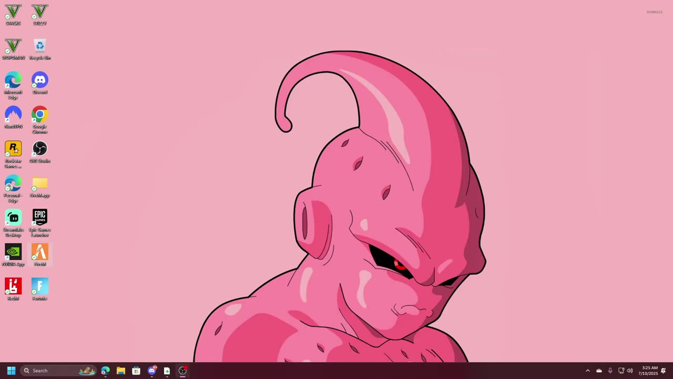The image size is (673, 379).
Task: Select the Personal - Edge desktop shortcut
Action: (13, 189)
